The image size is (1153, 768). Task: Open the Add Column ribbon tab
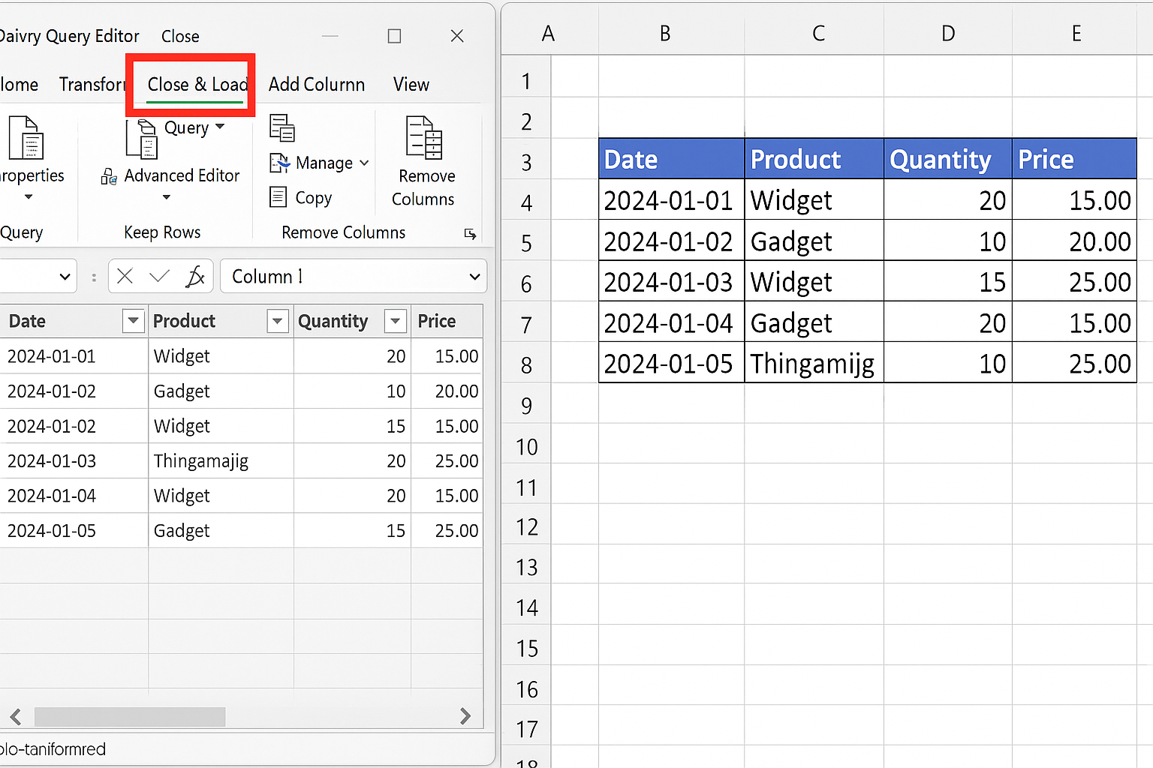click(317, 85)
